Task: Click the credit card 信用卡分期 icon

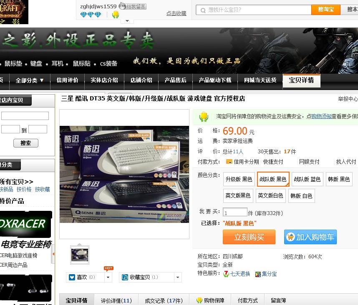Action: [x=229, y=162]
